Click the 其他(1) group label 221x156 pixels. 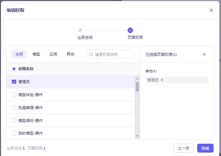coord(151,71)
